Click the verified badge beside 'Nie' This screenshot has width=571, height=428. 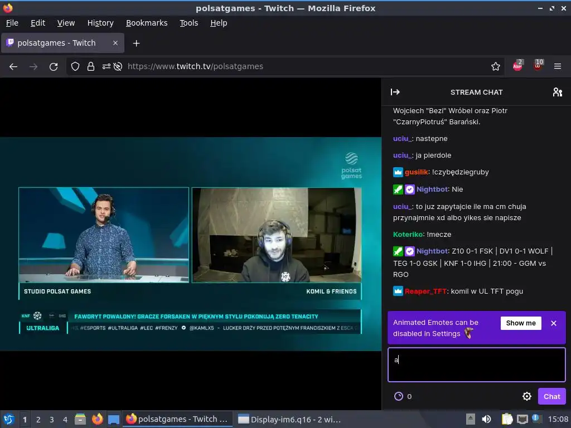[410, 189]
